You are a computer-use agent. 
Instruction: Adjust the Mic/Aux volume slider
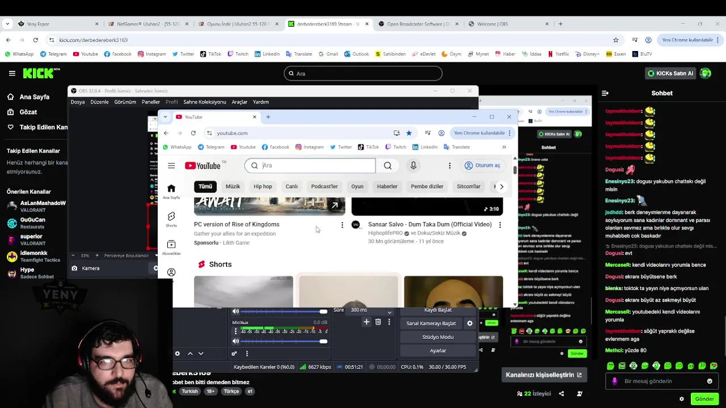coord(284,341)
